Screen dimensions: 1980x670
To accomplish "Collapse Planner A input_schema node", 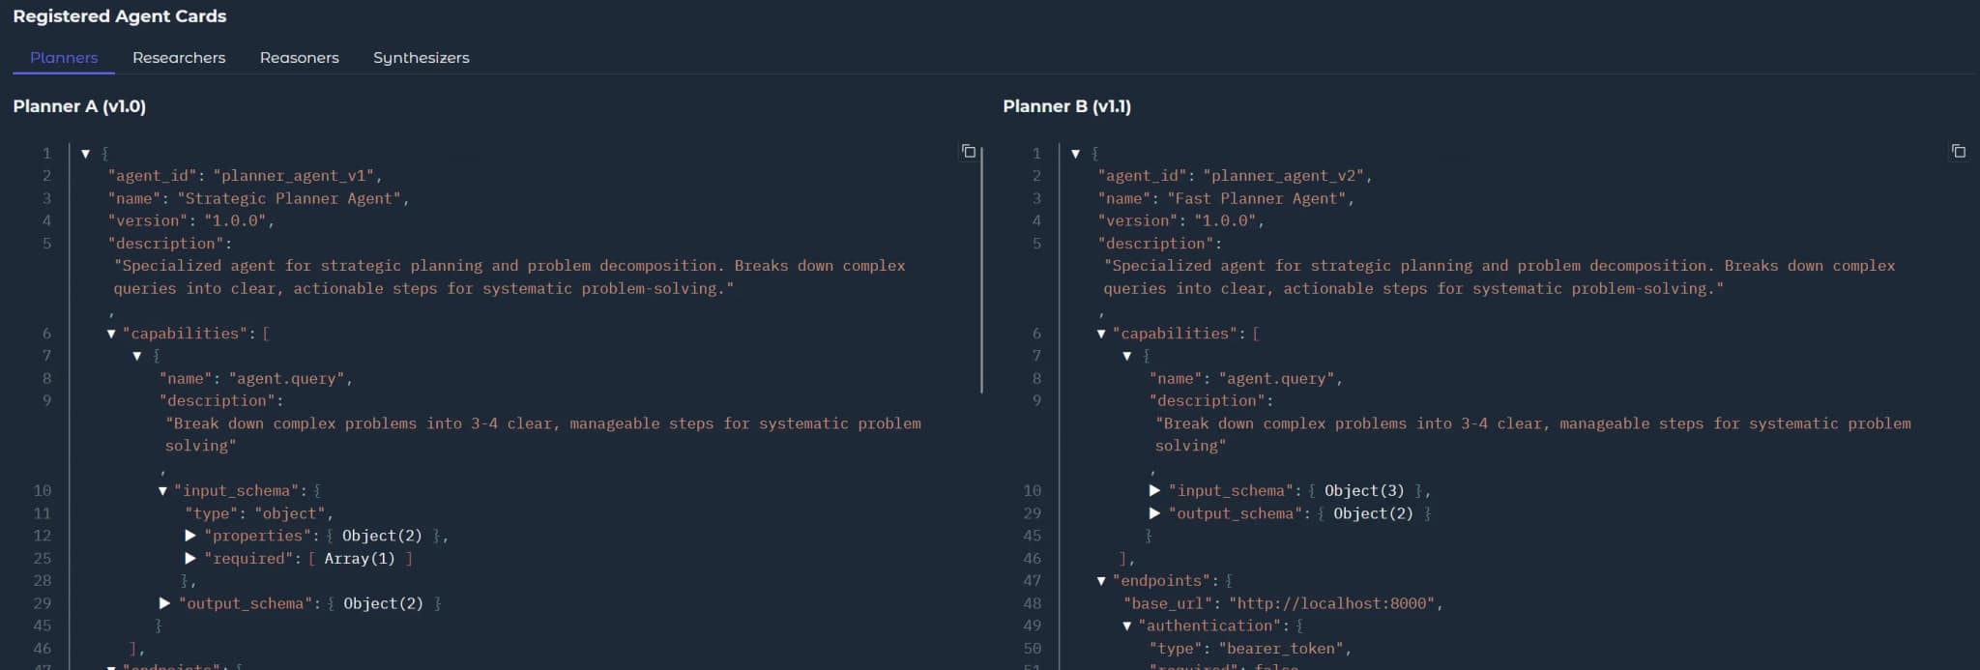I will pos(162,491).
